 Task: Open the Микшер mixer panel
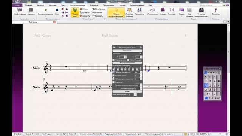click(x=31, y=12)
